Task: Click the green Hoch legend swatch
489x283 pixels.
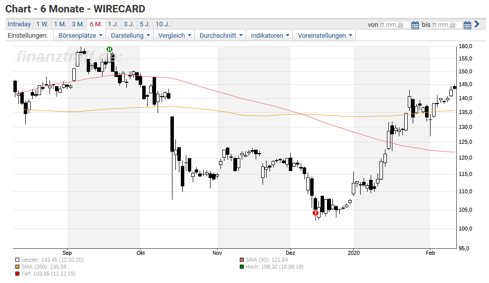Action: tap(242, 267)
